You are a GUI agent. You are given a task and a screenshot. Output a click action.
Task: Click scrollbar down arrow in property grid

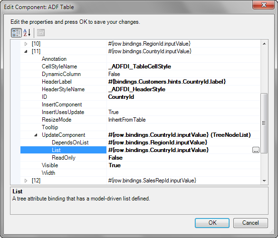click(264, 181)
